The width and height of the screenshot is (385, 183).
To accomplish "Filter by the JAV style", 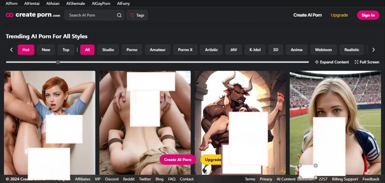I will click(x=233, y=50).
